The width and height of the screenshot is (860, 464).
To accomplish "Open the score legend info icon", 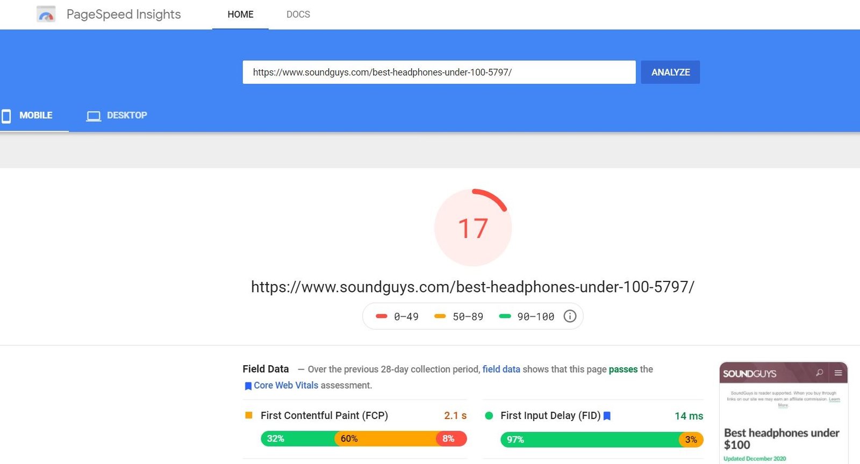I will (x=570, y=316).
